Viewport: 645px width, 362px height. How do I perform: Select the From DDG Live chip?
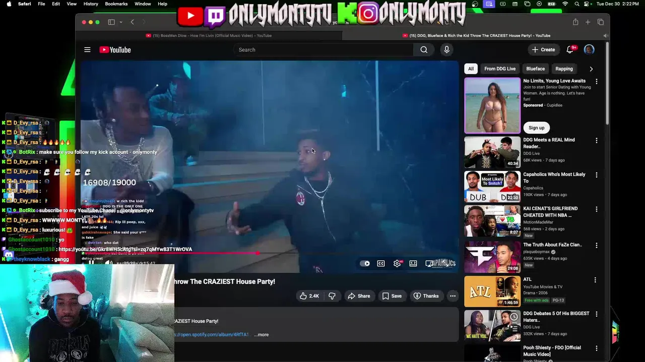pos(500,69)
